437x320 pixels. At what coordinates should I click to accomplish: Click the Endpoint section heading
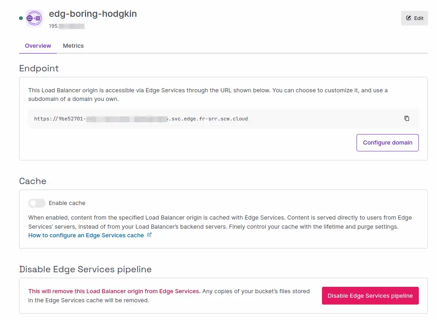tap(39, 68)
